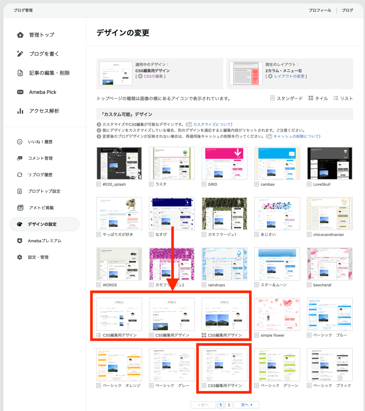Click the bar chart icon for アクセス解析
The image size is (365, 411).
pos(20,111)
